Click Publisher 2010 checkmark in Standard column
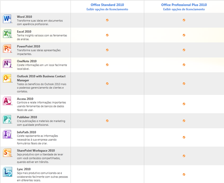The width and height of the screenshot is (224, 183). tap(107, 121)
